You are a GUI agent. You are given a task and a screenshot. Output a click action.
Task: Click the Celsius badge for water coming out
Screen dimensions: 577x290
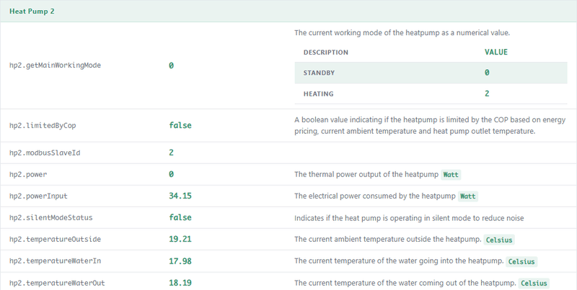[534, 283]
